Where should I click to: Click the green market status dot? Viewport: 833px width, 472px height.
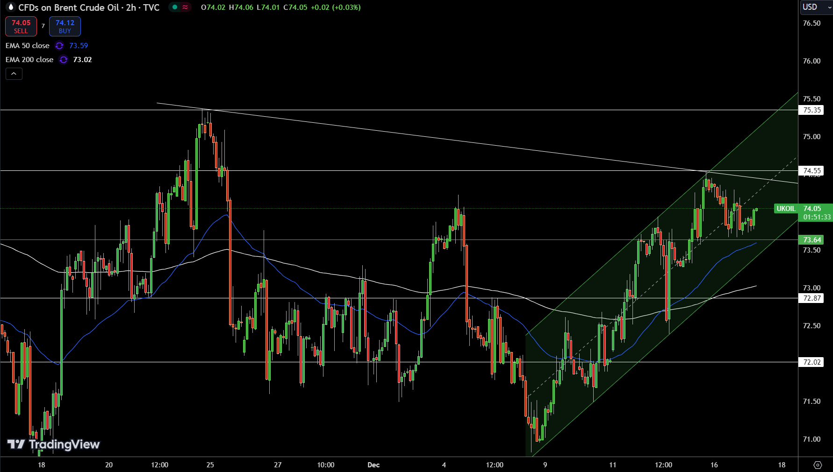pyautogui.click(x=174, y=7)
